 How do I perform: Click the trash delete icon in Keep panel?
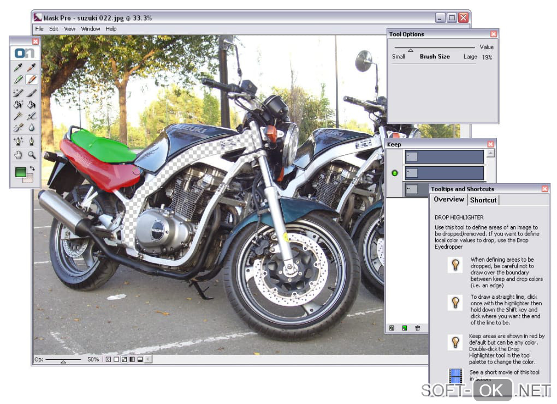(418, 328)
